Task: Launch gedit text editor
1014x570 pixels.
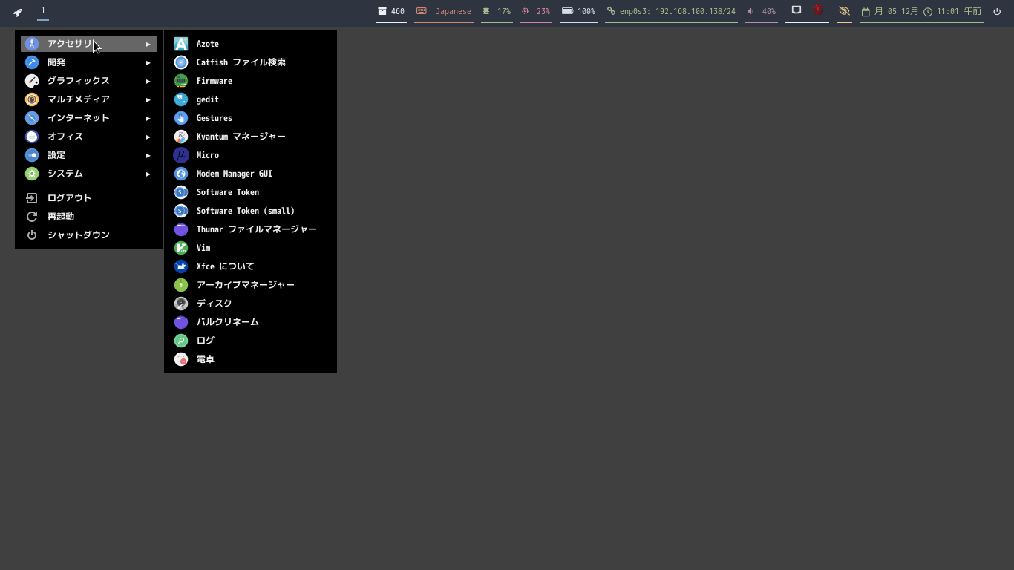Action: (x=250, y=99)
